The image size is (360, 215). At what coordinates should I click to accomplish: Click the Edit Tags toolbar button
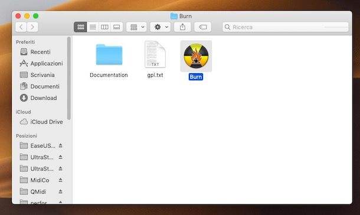tap(203, 27)
